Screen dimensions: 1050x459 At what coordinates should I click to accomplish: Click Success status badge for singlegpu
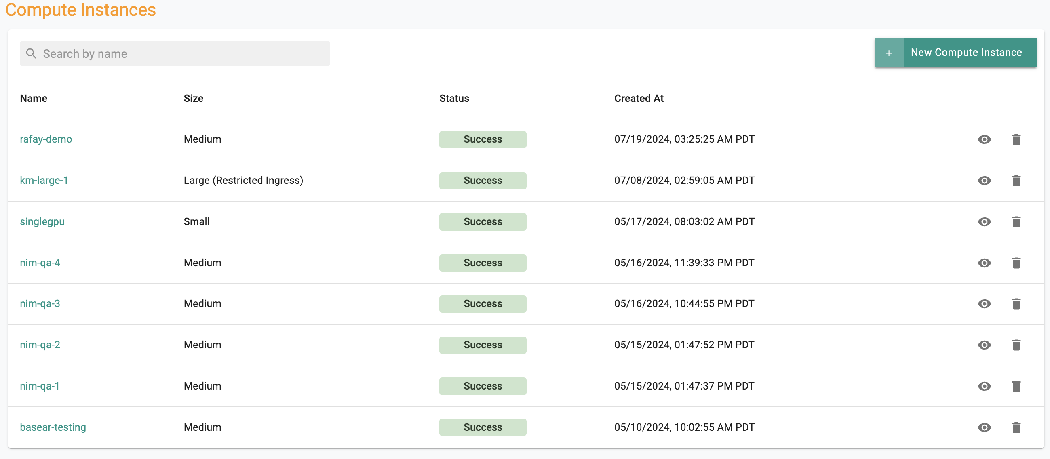coord(483,222)
